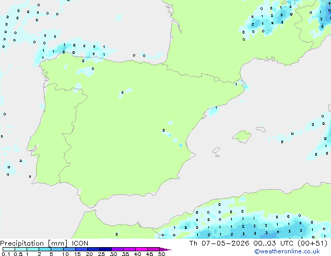Click Ibiza island outline on the map

(216, 150)
